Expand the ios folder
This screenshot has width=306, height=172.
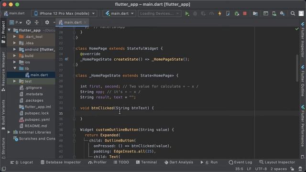coord(15,62)
